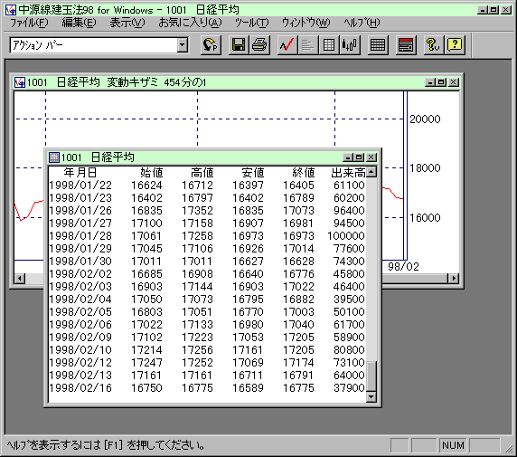Expand the アクション バー dropdown arrow
Image resolution: width=517 pixels, height=457 pixels.
pos(183,45)
